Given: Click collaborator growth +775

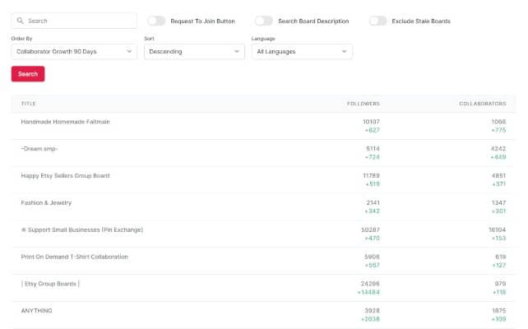Looking at the screenshot, I should [498, 130].
